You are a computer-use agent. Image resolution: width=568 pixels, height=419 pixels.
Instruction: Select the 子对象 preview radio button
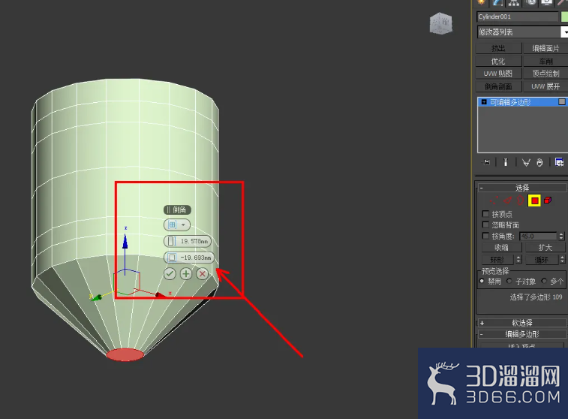tap(509, 281)
